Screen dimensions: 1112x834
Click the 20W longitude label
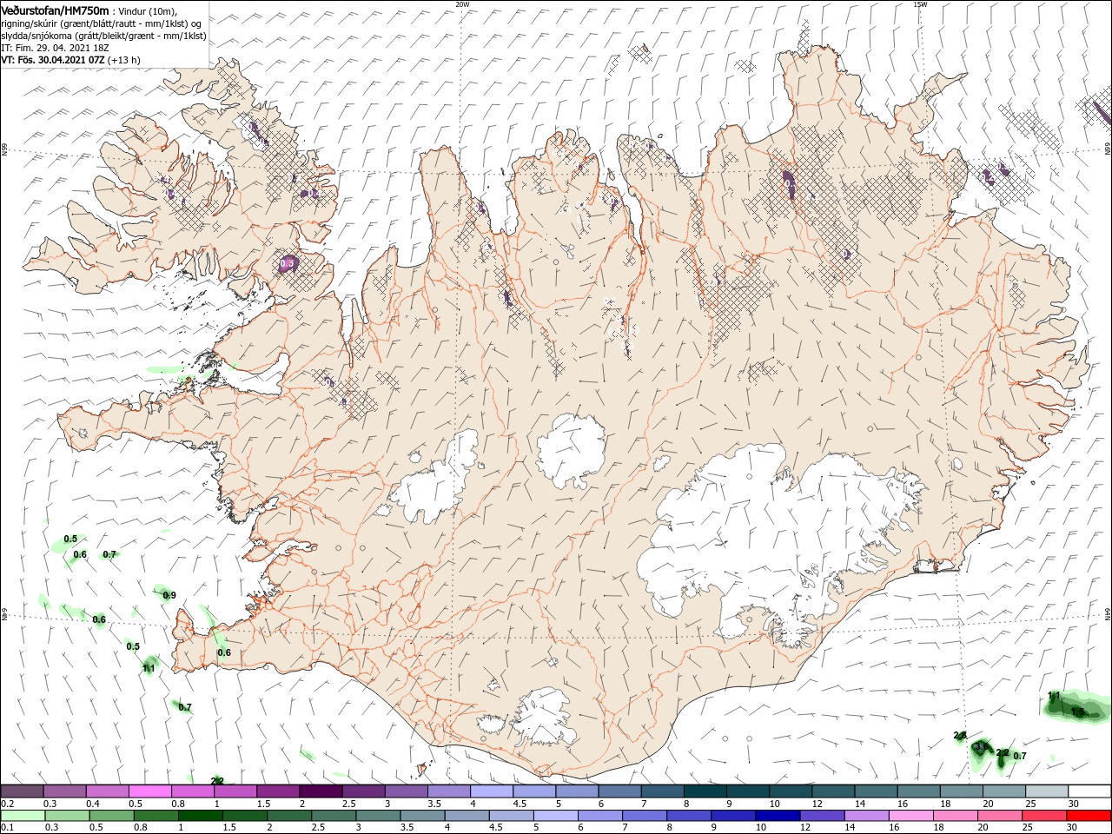coord(462,4)
